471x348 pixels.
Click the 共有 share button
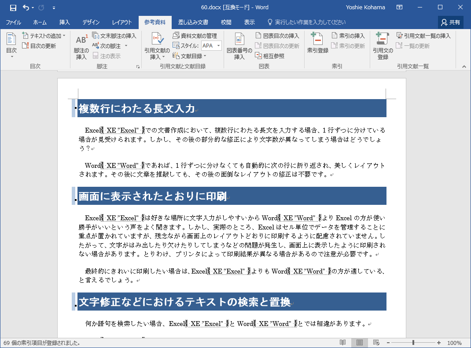pyautogui.click(x=451, y=22)
